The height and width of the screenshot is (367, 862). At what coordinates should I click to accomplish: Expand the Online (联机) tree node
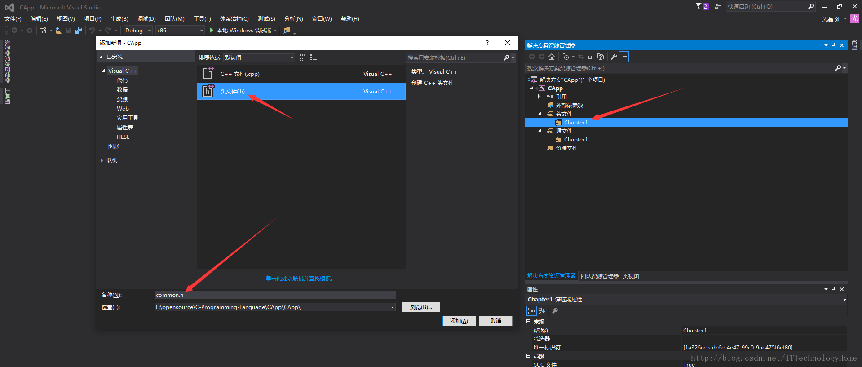(x=102, y=160)
